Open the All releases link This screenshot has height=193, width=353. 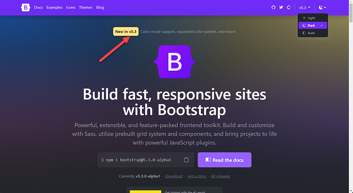220,176
